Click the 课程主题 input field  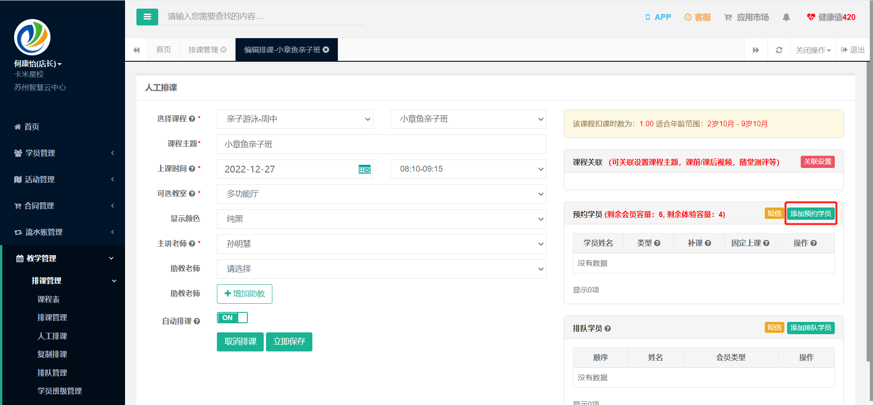click(x=381, y=144)
